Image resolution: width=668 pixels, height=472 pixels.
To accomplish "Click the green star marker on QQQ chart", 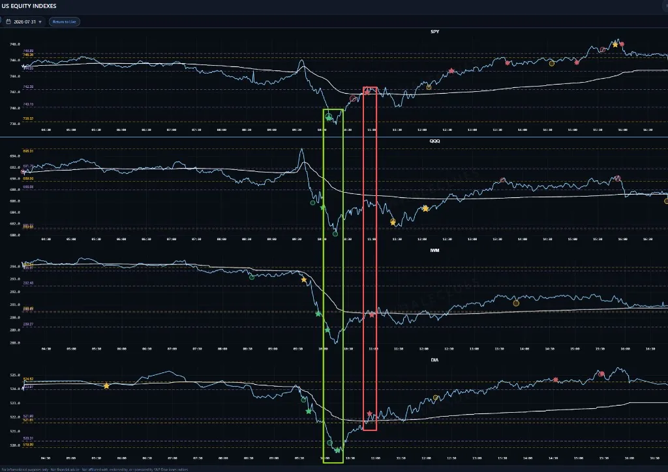I will pos(323,207).
